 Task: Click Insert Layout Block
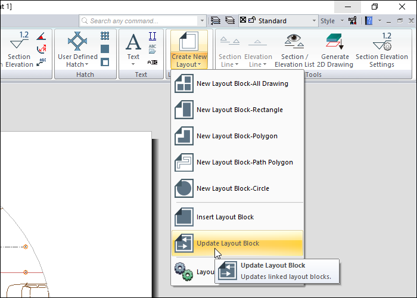pos(225,217)
